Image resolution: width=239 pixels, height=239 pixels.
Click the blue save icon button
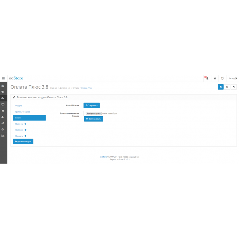pyautogui.click(x=221, y=87)
